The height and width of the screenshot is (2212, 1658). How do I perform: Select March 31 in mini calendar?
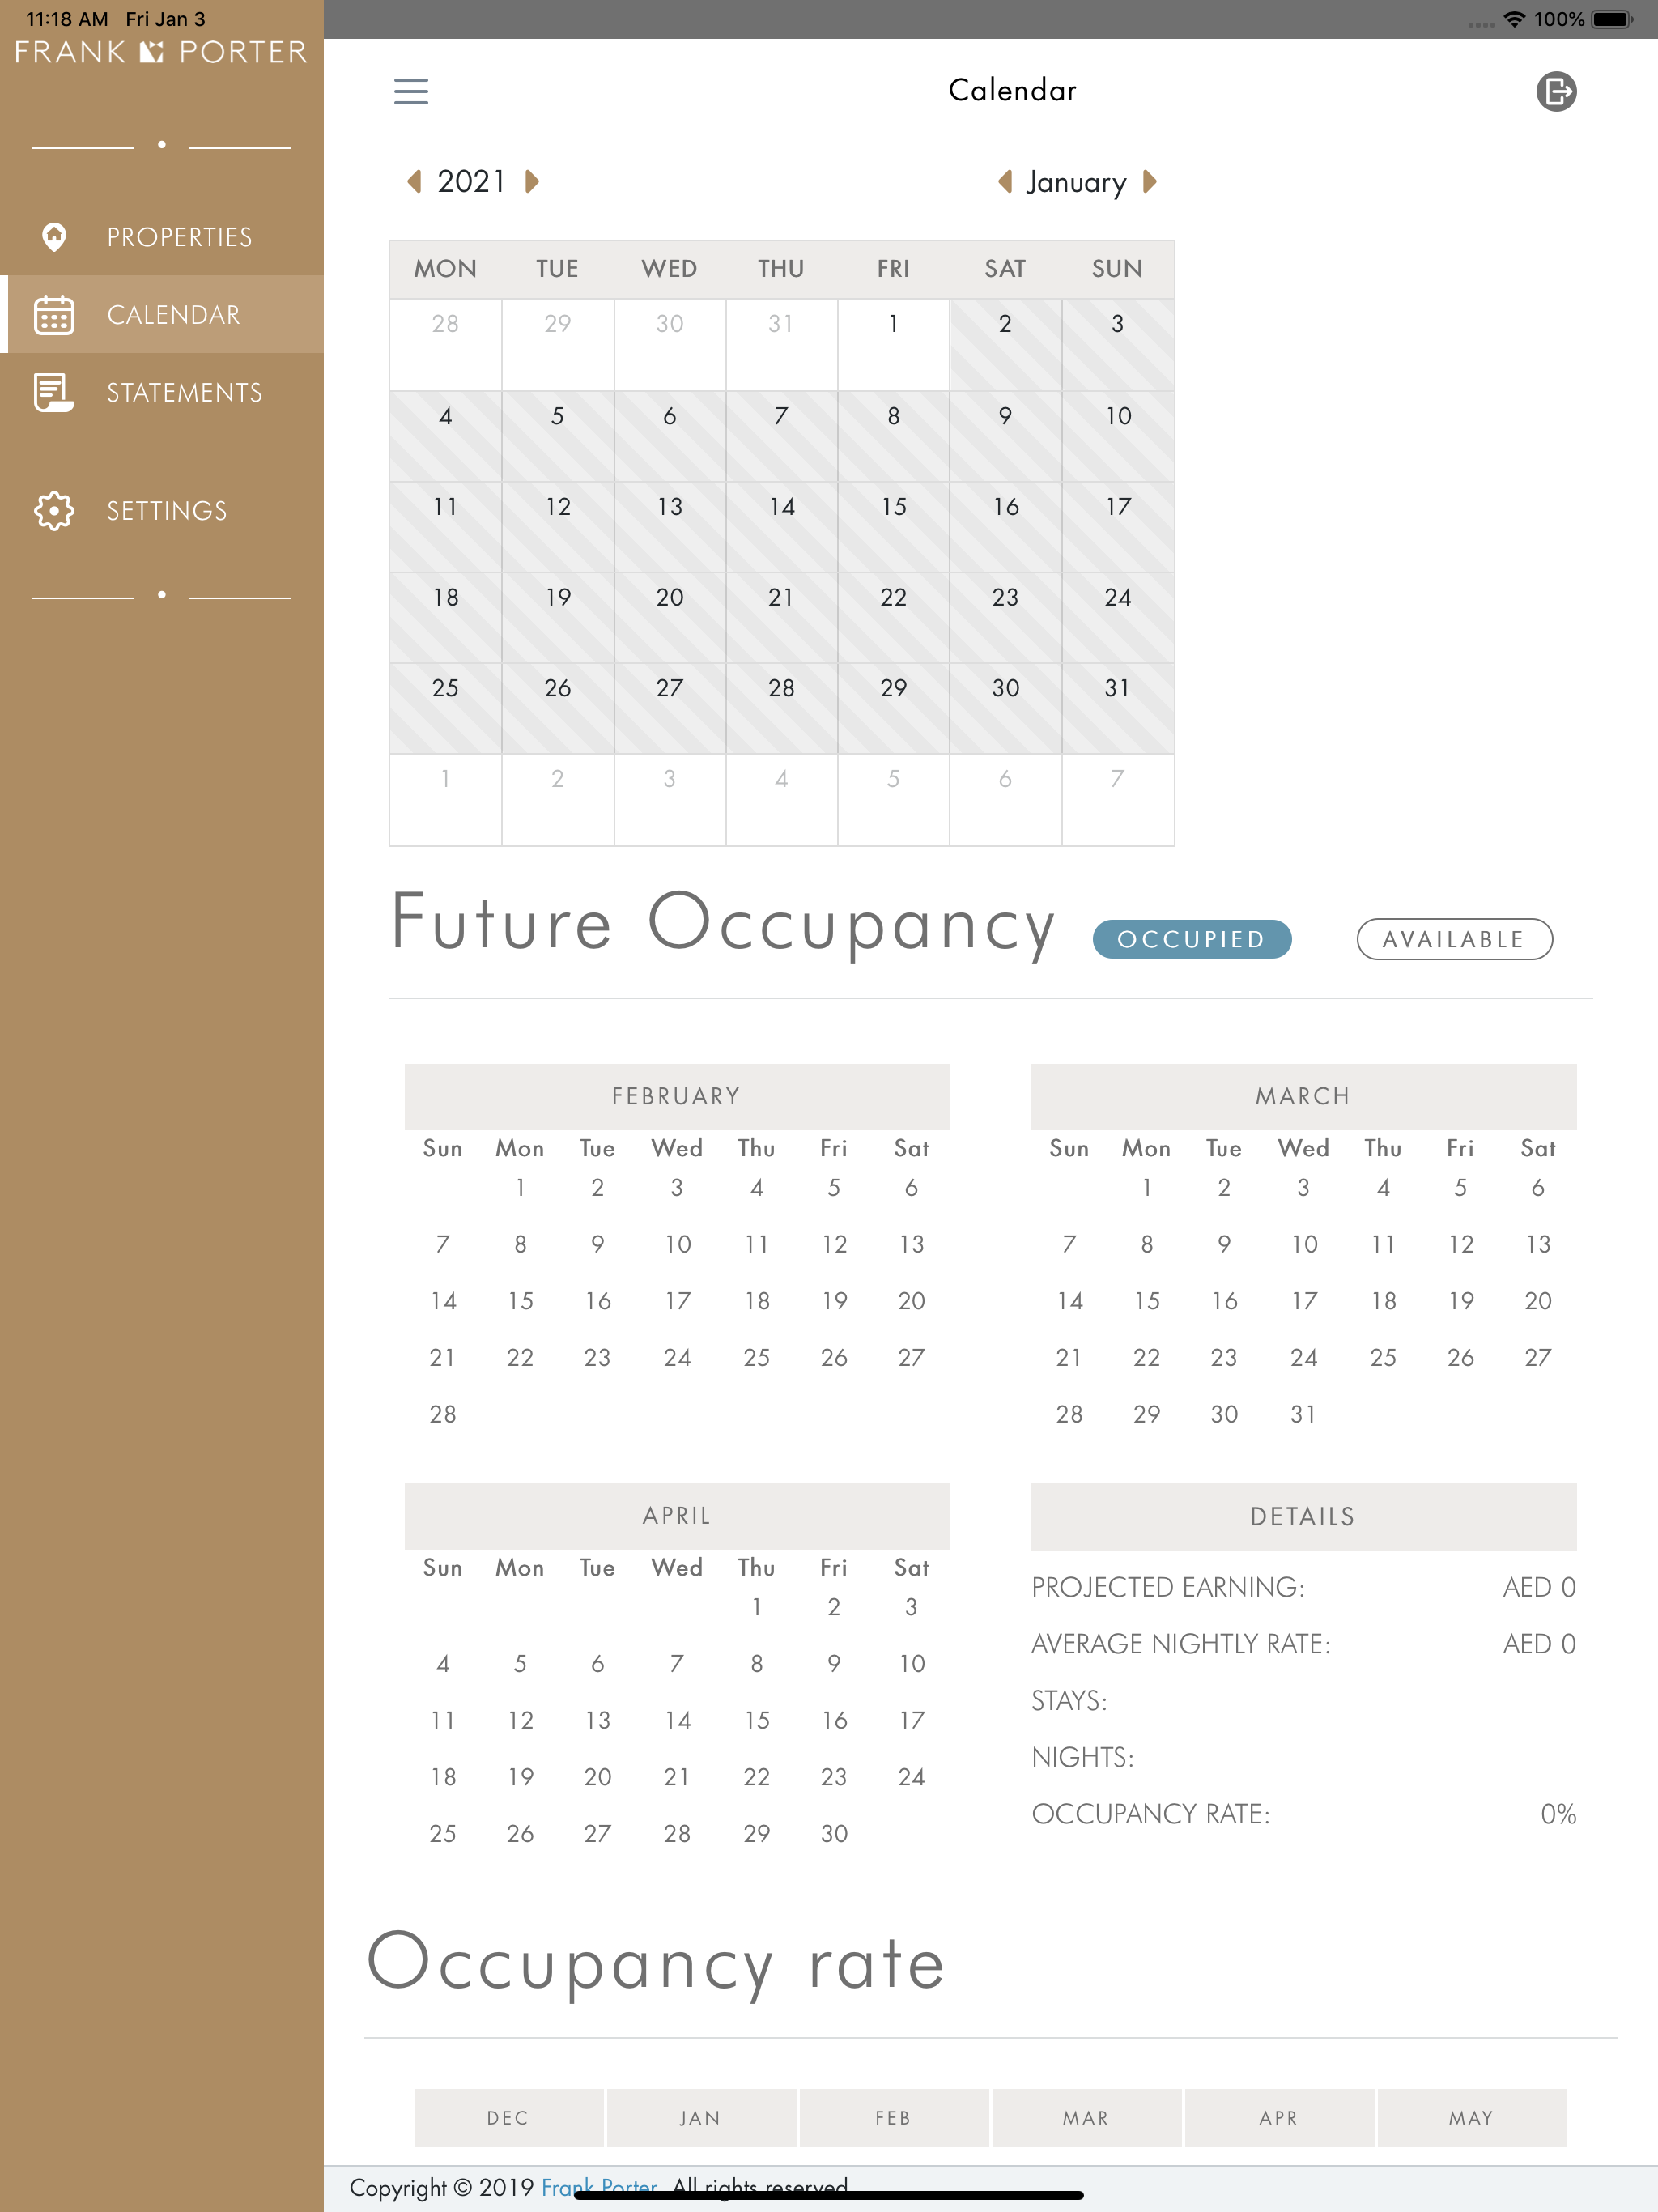click(1303, 1414)
